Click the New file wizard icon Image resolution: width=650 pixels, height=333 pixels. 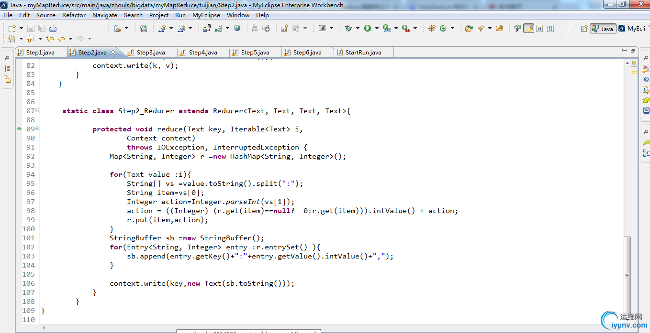[12, 28]
